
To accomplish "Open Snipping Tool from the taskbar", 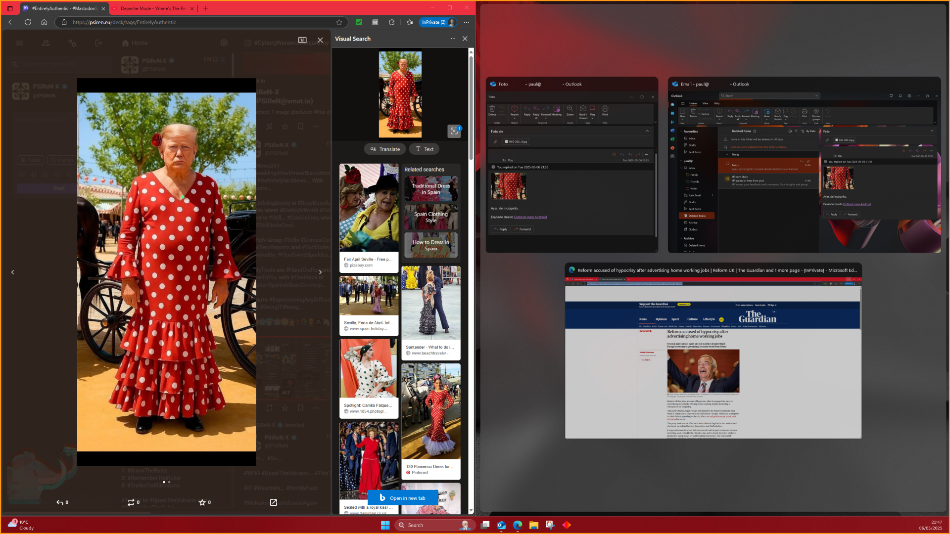I will coord(550,525).
